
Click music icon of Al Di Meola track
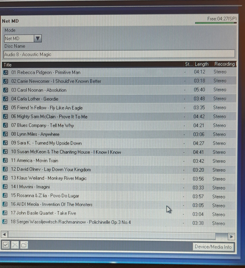point(5,204)
